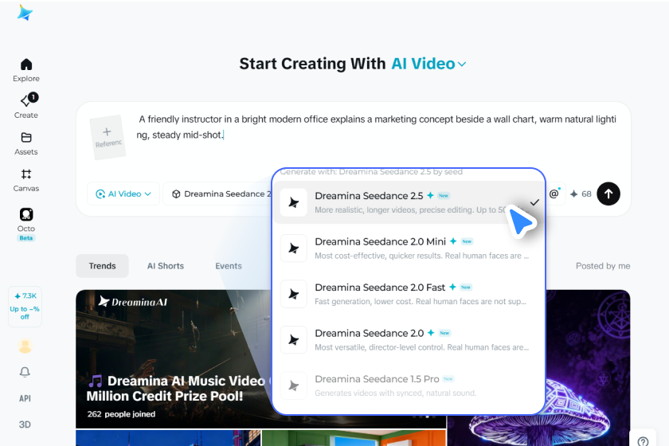Select Dreamina Seedance 2.0 Fast model

pyautogui.click(x=409, y=294)
